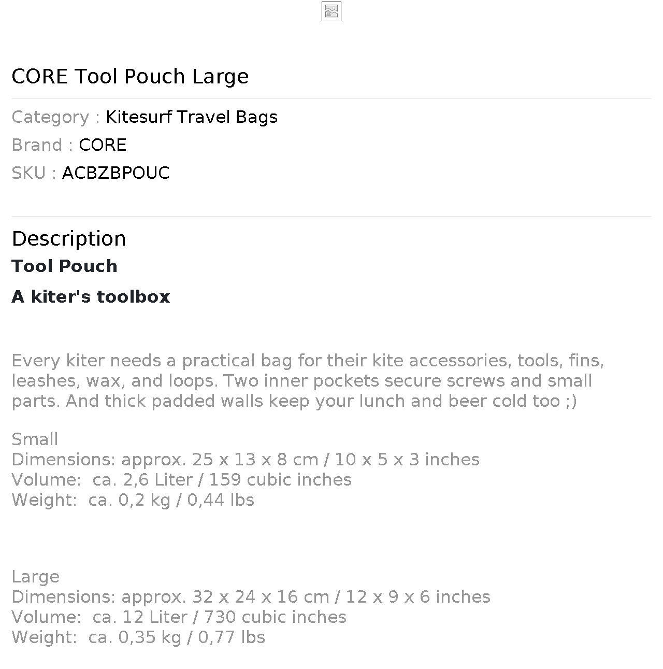Open the Kitesurf Travel Bags category link
This screenshot has height=669, width=663.
coord(191,117)
